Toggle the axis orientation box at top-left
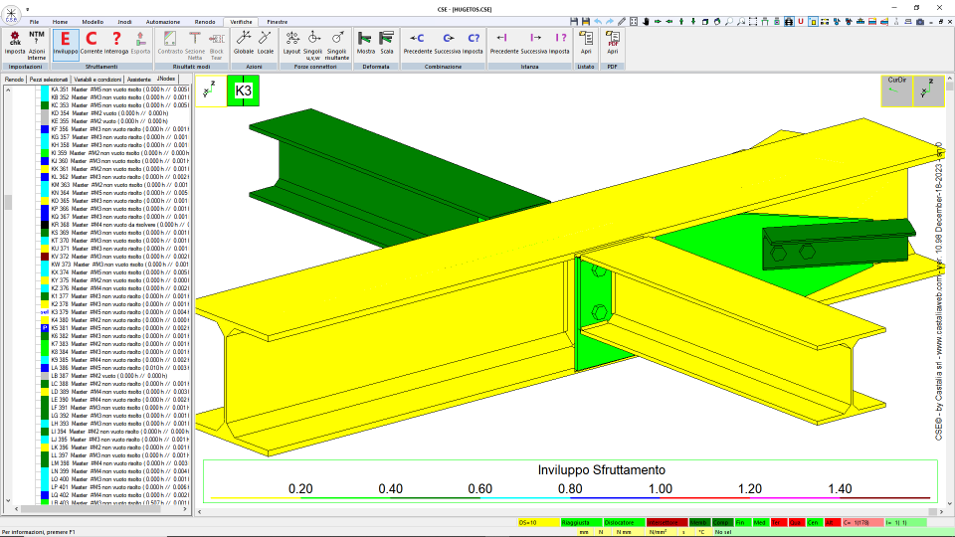 (210, 90)
